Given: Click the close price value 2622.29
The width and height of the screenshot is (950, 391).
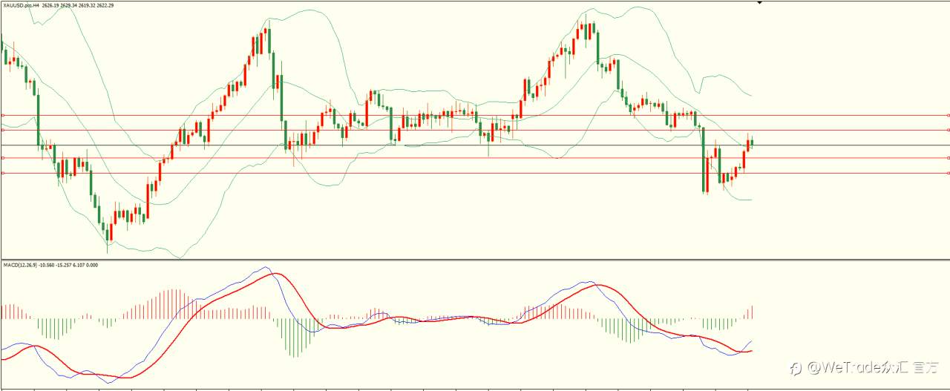Looking at the screenshot, I should click(x=105, y=5).
